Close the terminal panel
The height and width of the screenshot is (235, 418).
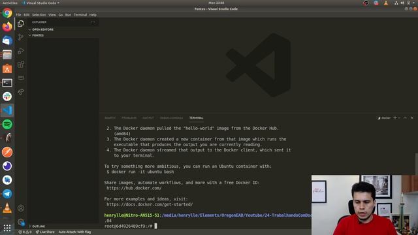point(412,117)
